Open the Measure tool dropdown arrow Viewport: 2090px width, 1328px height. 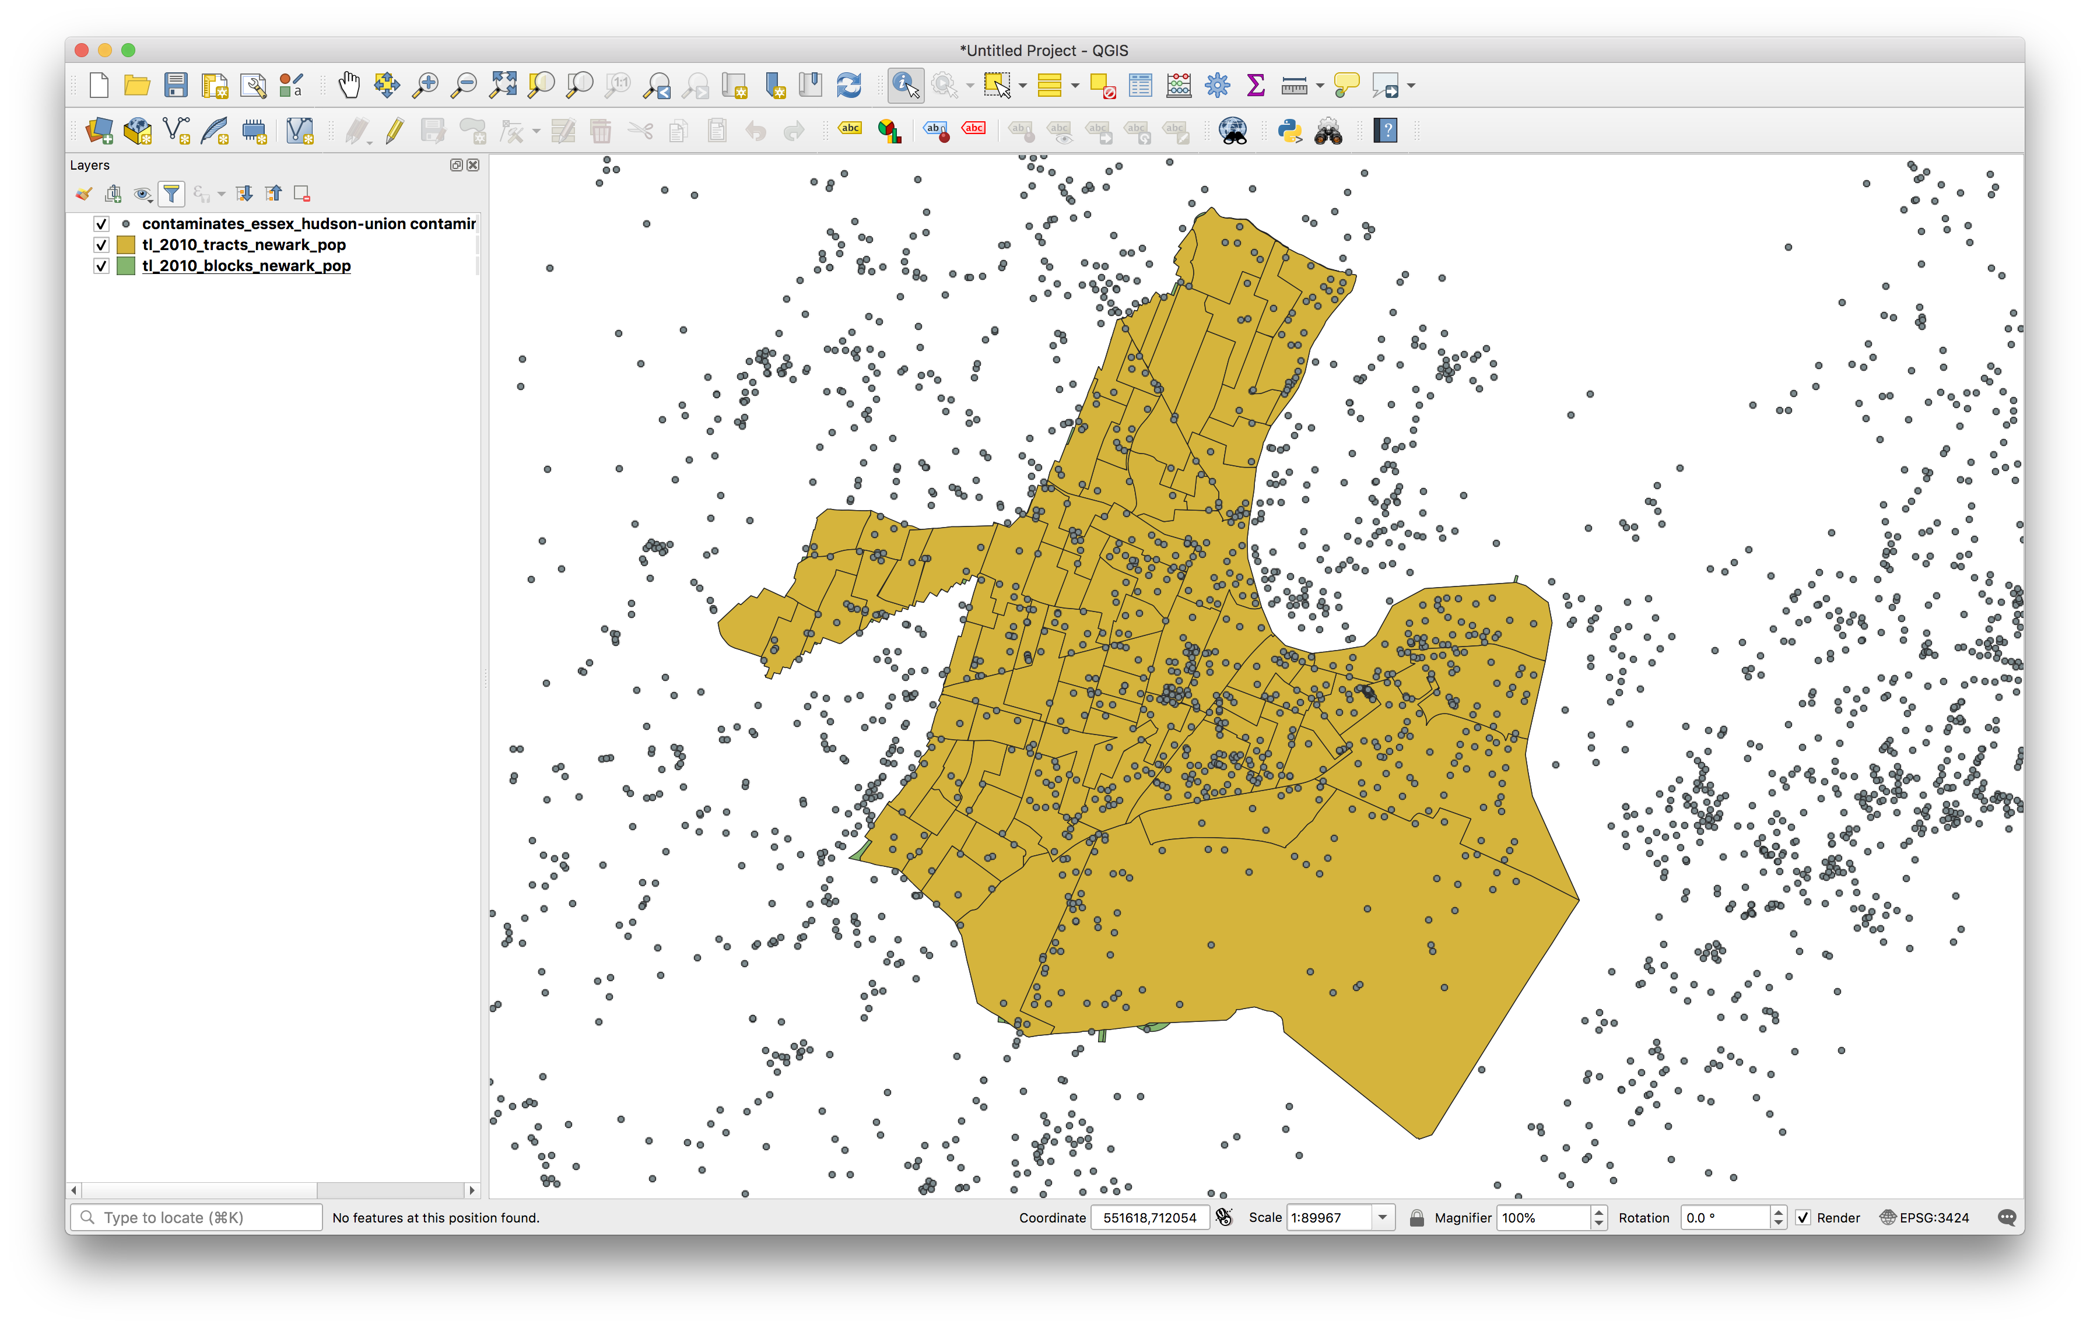tap(1320, 85)
